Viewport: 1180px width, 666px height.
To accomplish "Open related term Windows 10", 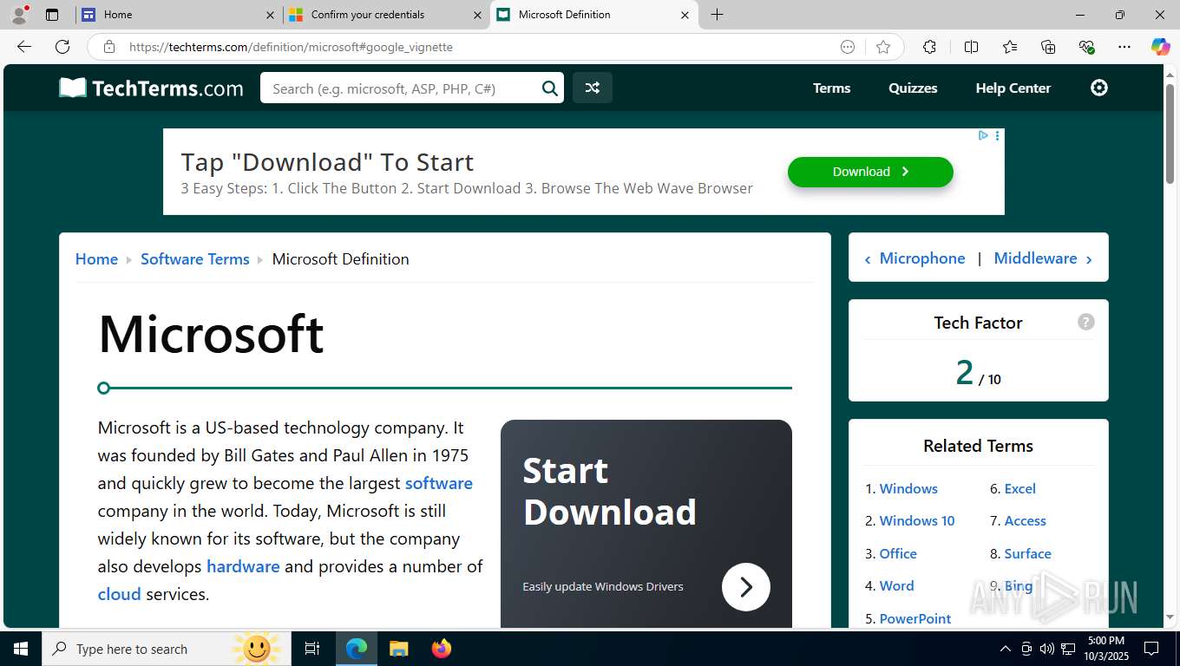I will (x=917, y=520).
